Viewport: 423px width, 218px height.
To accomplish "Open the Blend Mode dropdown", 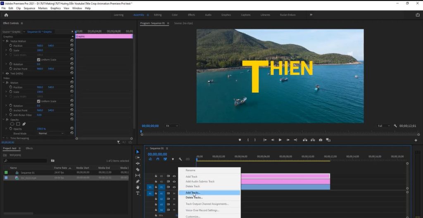I will (x=51, y=133).
